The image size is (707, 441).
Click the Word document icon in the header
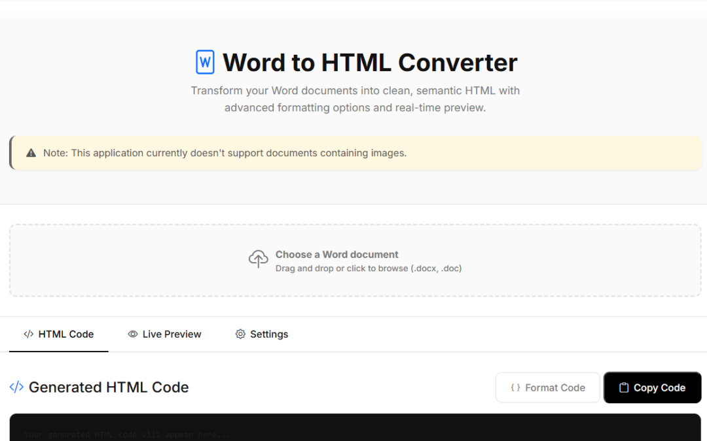pos(204,61)
